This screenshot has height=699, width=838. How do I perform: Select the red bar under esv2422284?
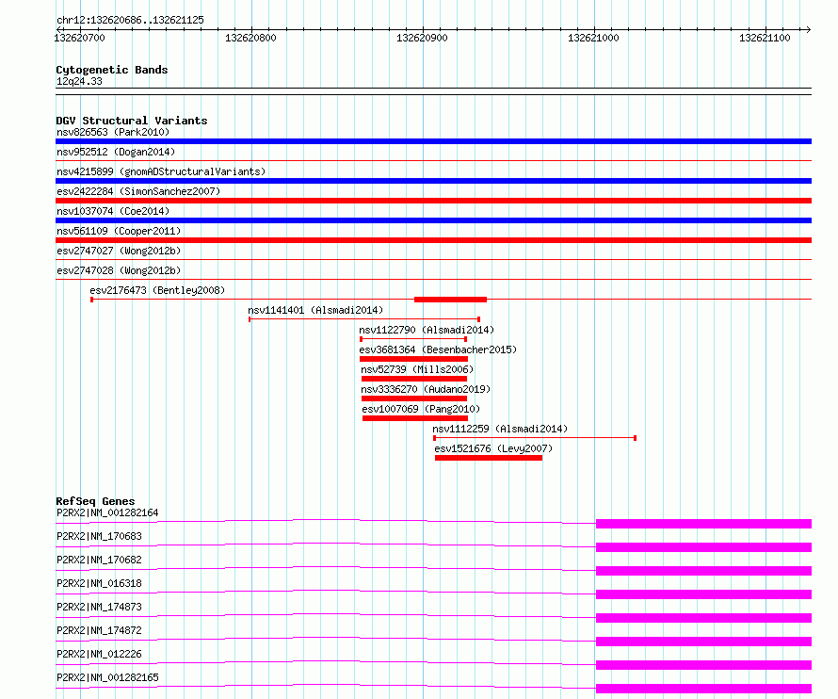pos(433,201)
